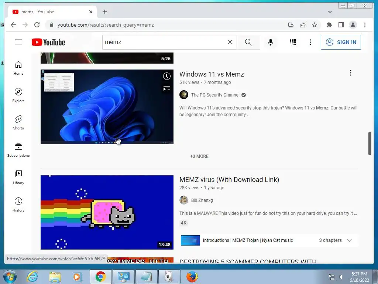Go back with the browser back arrow
Viewport: 378px width, 284px height.
[13, 25]
